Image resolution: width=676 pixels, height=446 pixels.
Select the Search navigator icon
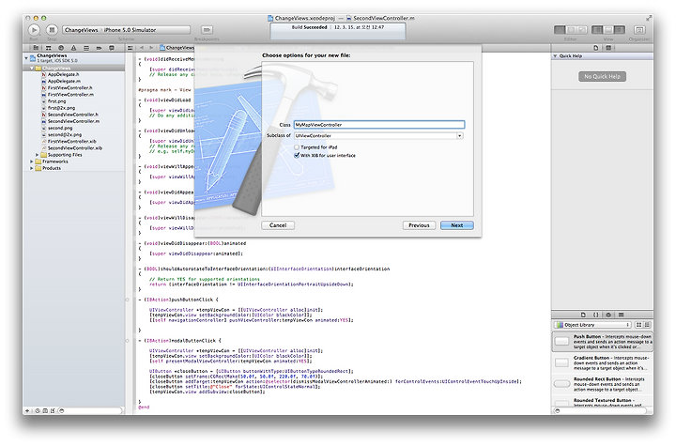point(61,48)
